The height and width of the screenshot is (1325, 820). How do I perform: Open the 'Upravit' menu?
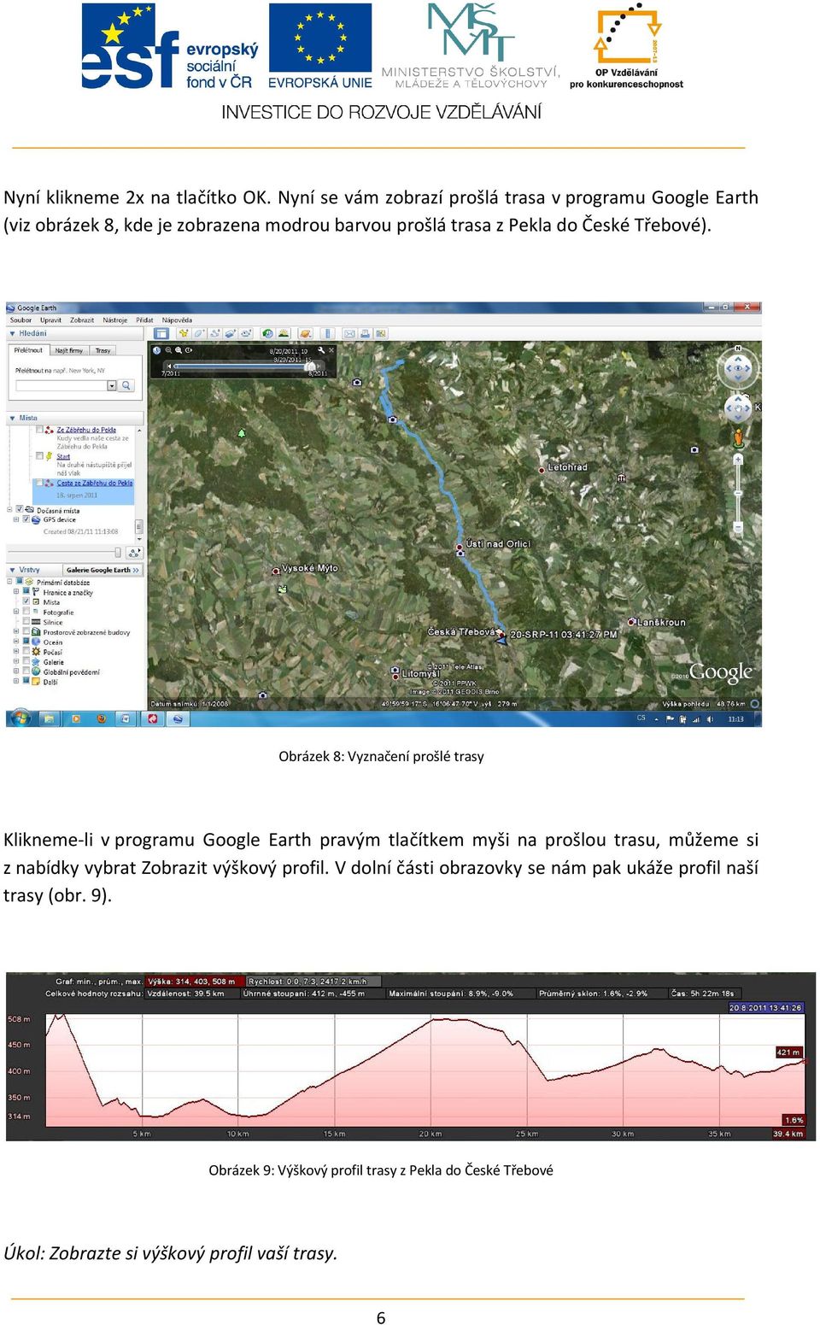tap(50, 320)
